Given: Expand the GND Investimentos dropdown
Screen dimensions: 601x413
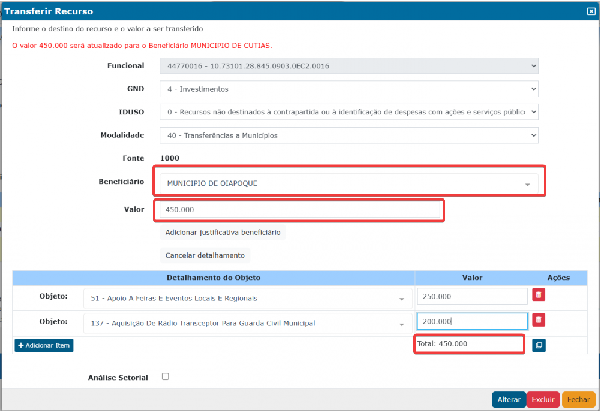Looking at the screenshot, I should point(348,89).
